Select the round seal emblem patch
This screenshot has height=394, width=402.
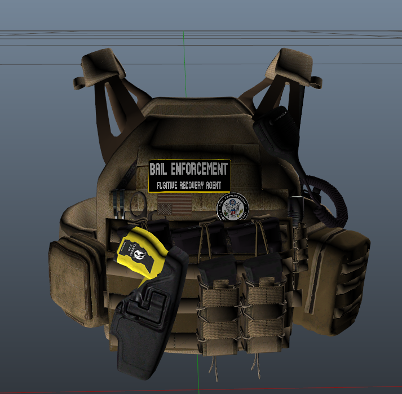(233, 209)
